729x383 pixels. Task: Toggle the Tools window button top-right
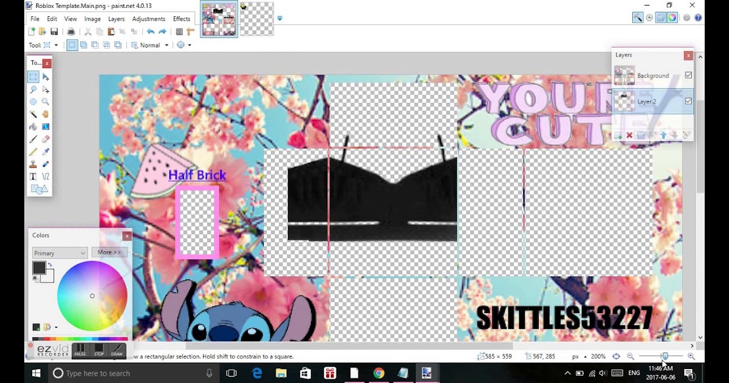637,18
